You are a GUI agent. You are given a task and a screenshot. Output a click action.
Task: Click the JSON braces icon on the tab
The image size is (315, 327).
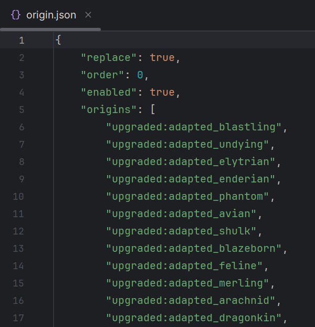coord(16,15)
